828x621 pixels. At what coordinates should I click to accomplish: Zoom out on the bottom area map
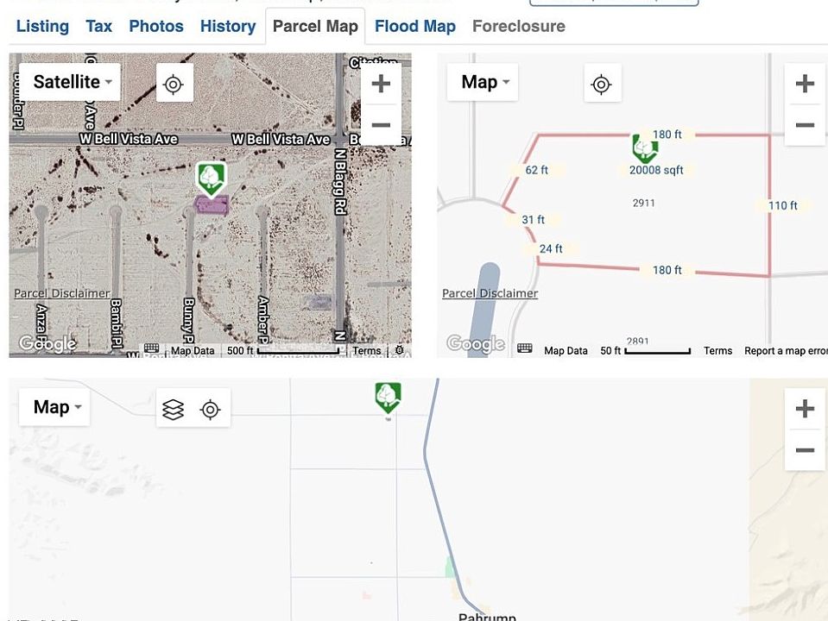[805, 450]
